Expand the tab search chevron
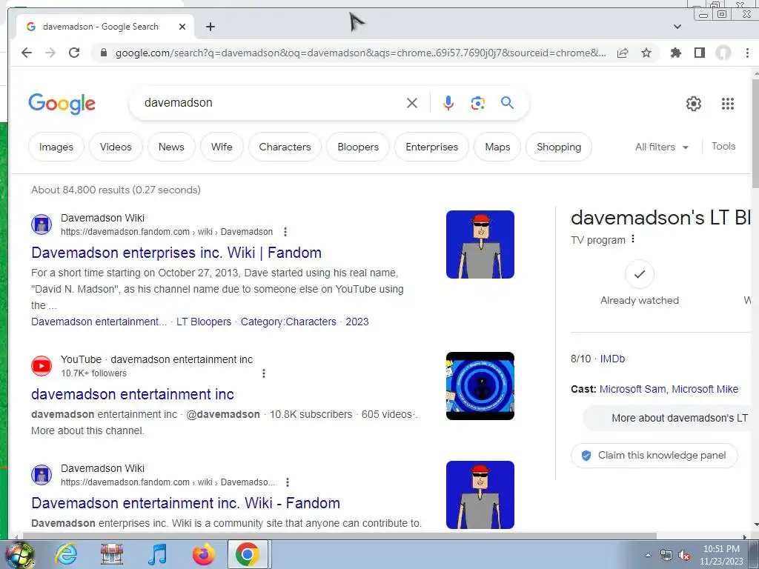Image resolution: width=759 pixels, height=569 pixels. pos(677,27)
